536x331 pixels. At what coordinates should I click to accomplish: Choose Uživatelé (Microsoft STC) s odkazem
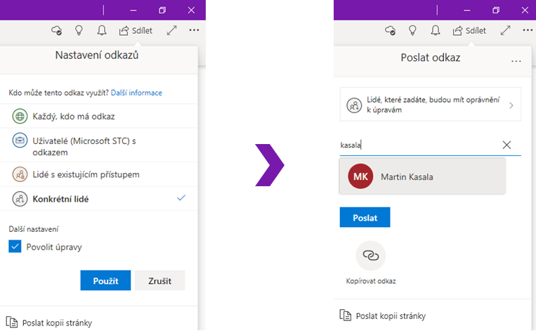(x=83, y=146)
